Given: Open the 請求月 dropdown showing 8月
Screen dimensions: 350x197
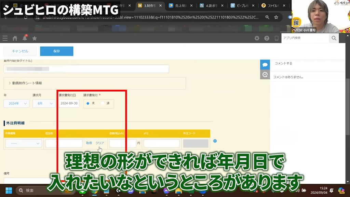Looking at the screenshot, I should (43, 103).
